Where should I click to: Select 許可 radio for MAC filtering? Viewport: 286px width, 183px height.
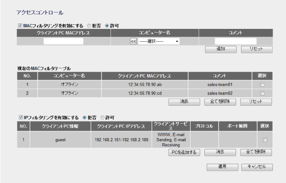tap(107, 26)
